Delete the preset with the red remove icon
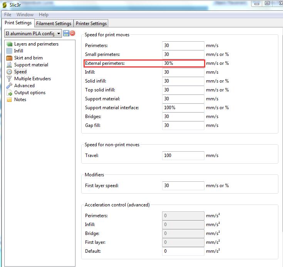Screen dimensions: 283x267 [x=72, y=33]
